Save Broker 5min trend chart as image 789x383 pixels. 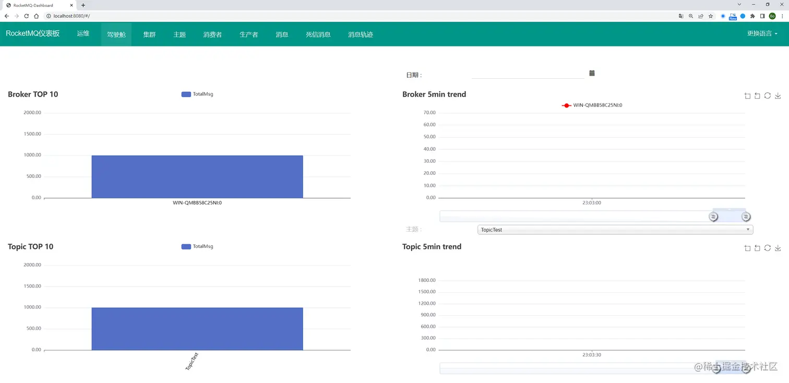[778, 95]
